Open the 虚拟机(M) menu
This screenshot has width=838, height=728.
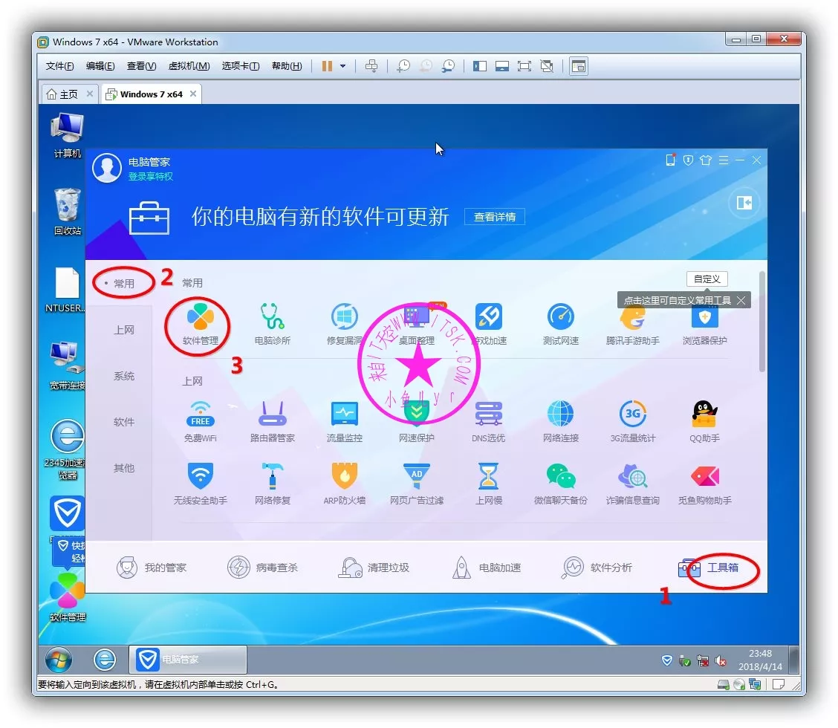189,66
